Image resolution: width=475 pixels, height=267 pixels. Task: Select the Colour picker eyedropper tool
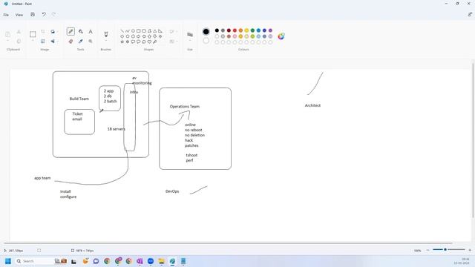(81, 42)
